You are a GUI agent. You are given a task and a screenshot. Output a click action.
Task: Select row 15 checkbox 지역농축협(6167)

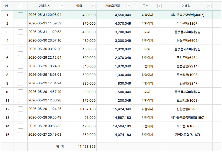pos(21,135)
